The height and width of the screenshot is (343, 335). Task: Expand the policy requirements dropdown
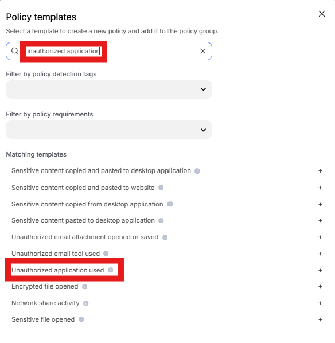pos(109,130)
